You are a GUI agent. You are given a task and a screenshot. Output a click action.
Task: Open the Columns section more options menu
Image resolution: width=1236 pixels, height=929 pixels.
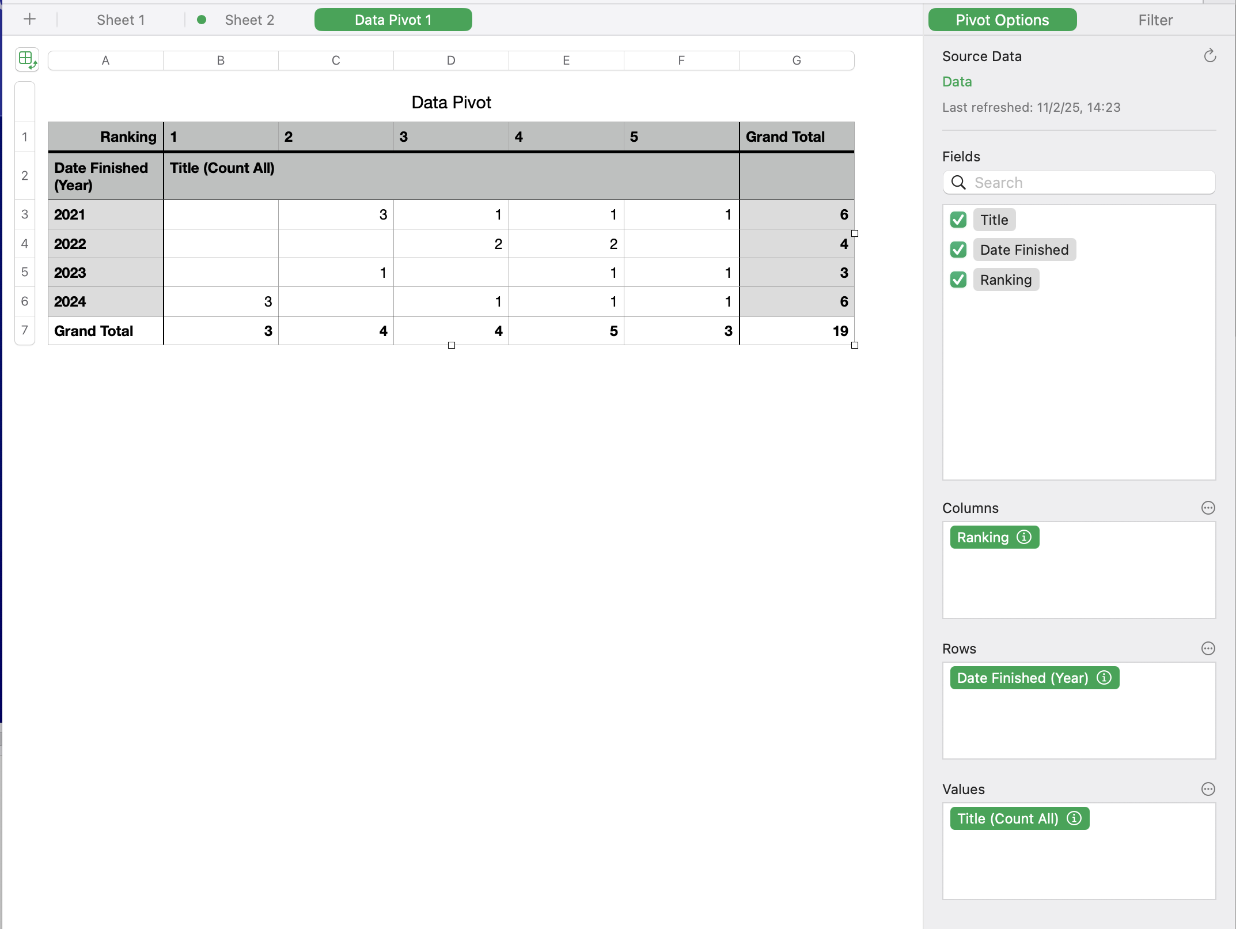(1208, 508)
